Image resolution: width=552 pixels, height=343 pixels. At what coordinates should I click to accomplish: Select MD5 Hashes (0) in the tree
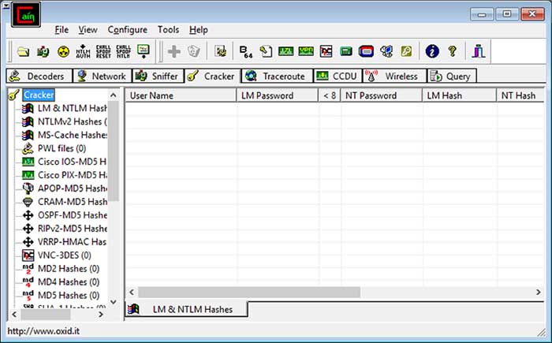[69, 296]
